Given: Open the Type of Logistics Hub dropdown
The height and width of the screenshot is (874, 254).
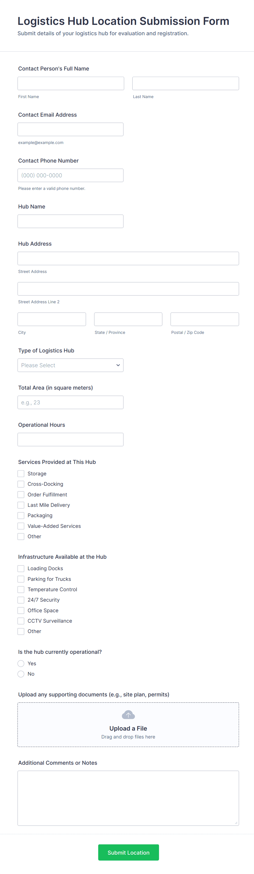Looking at the screenshot, I should (x=70, y=365).
